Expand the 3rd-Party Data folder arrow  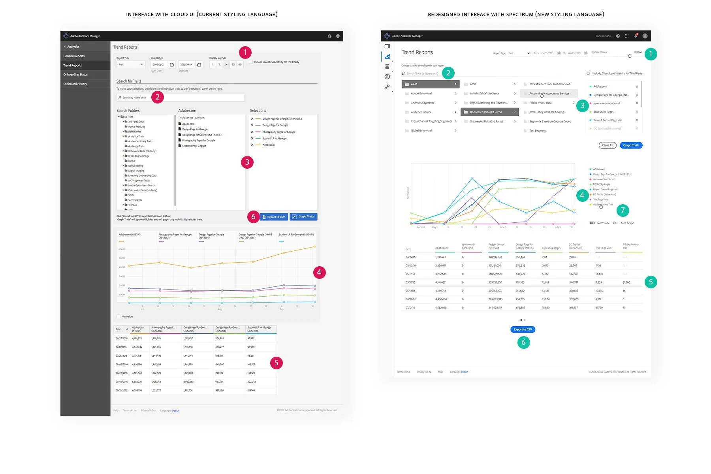tap(123, 122)
